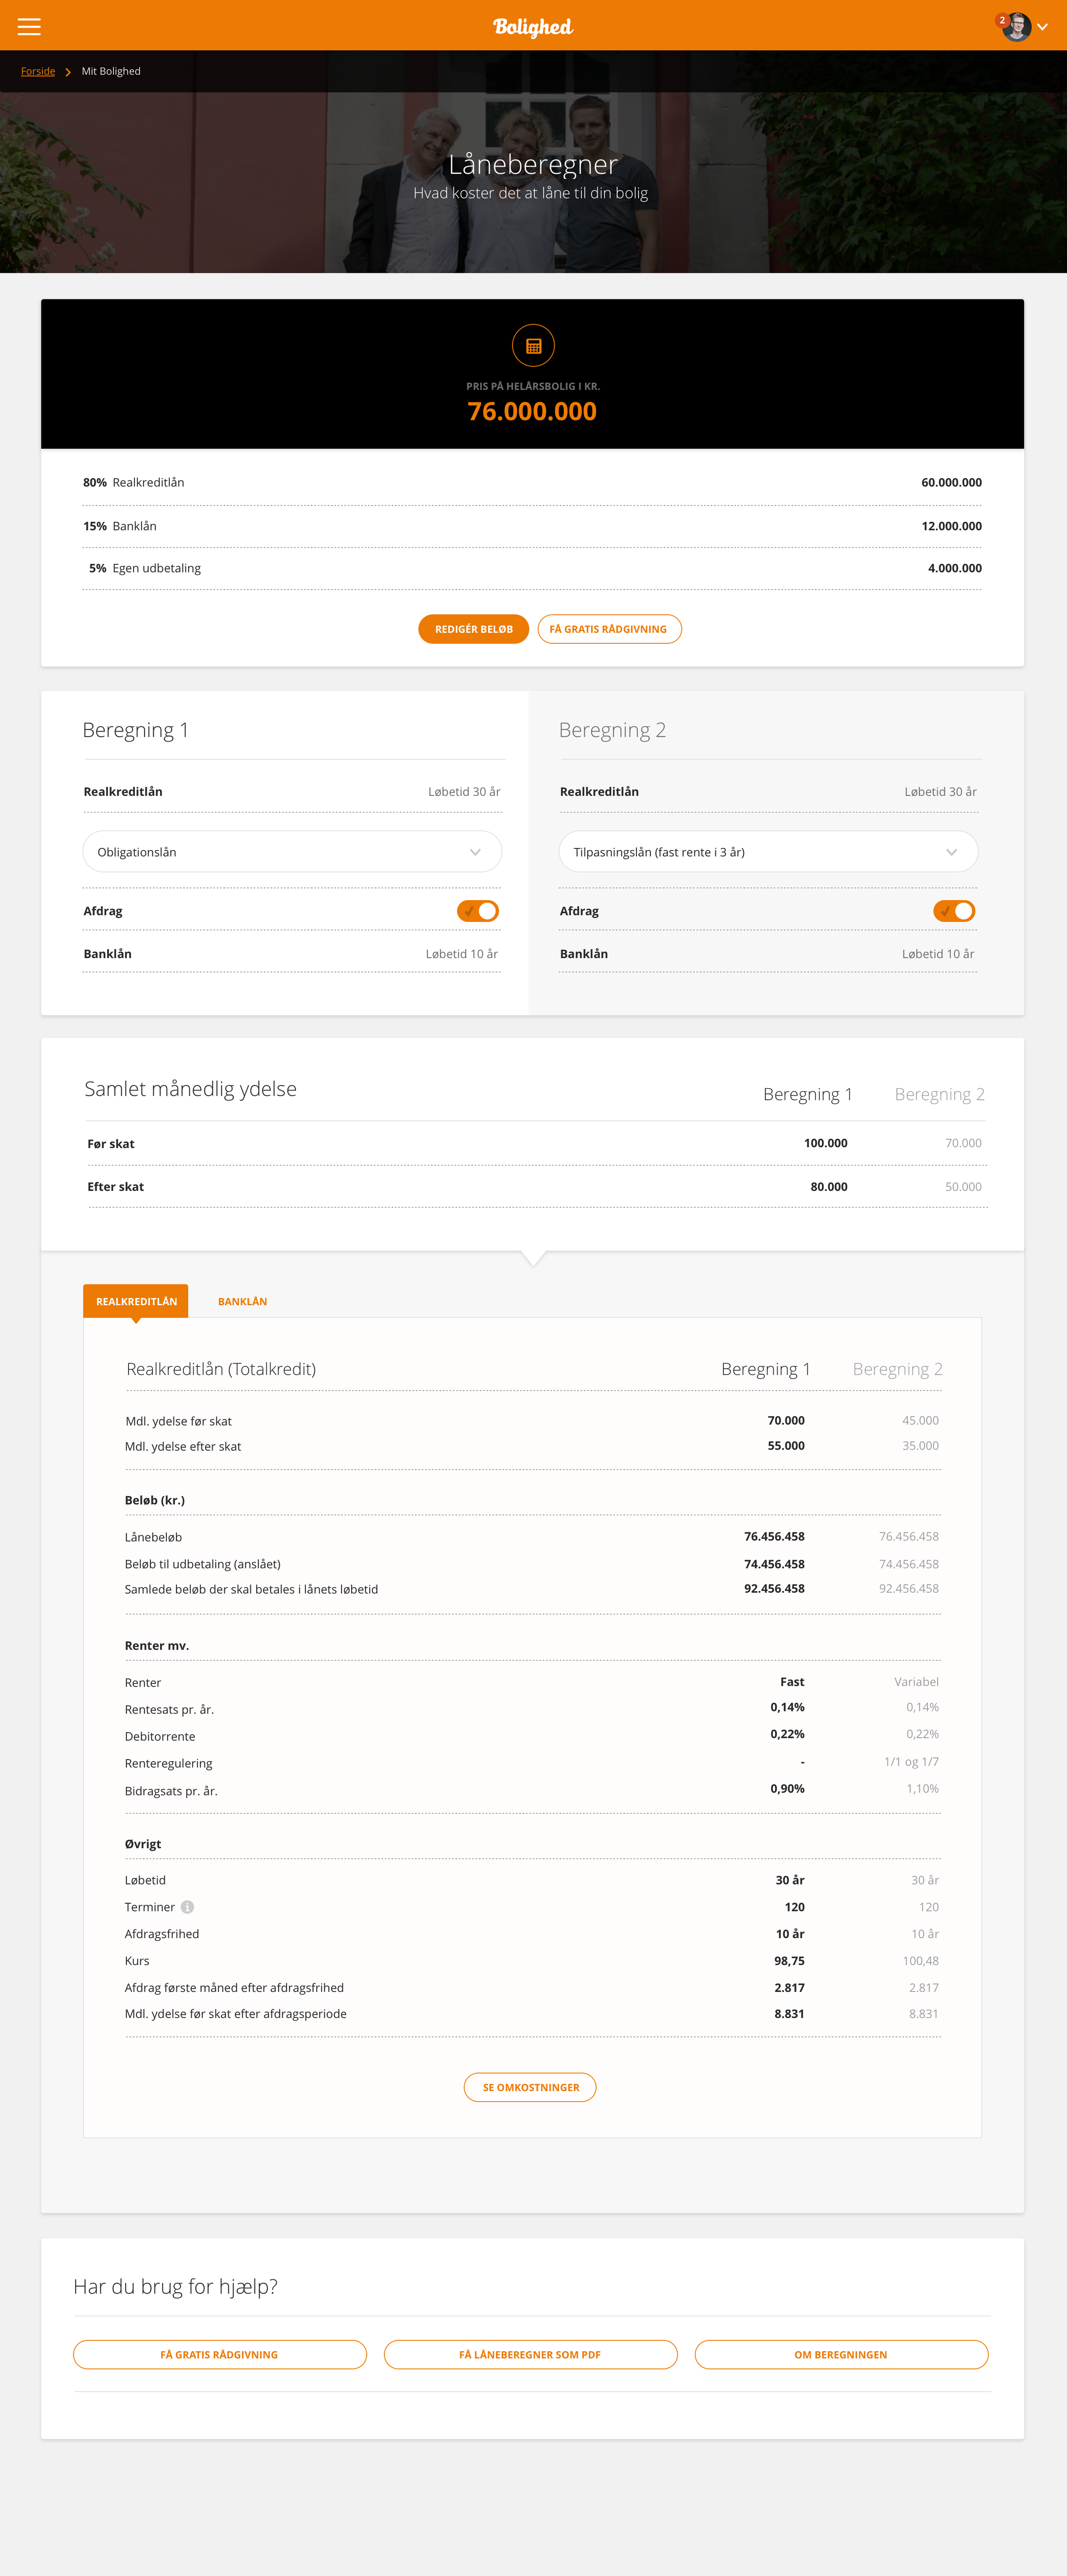1067x2576 pixels.
Task: Open the Obligationslån dropdown
Action: [292, 852]
